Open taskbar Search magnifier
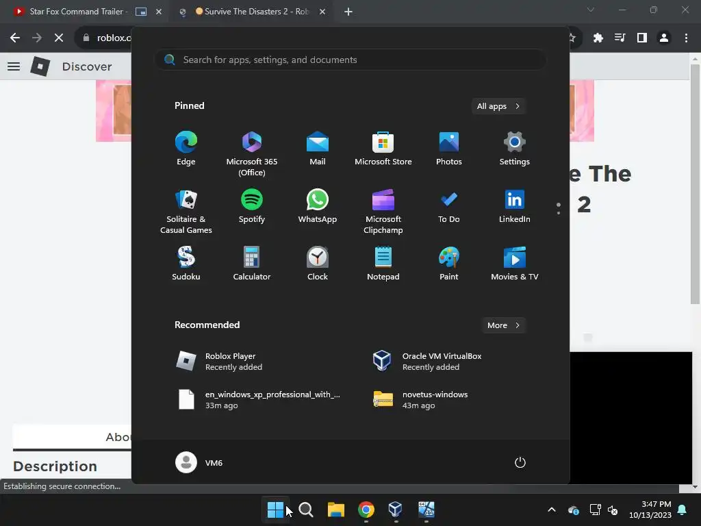The width and height of the screenshot is (701, 526). [x=306, y=510]
